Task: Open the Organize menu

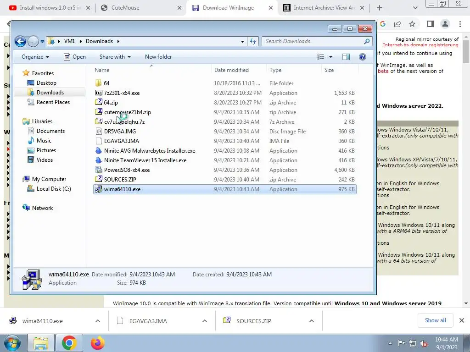Action: tap(35, 57)
